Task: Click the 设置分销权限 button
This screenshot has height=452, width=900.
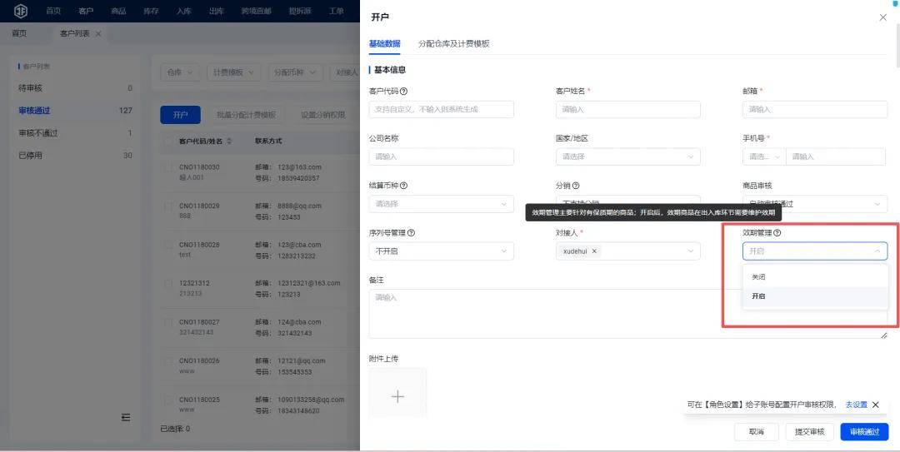Action: point(323,115)
